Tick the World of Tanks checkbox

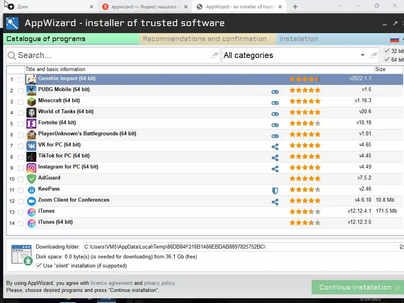coord(21,113)
